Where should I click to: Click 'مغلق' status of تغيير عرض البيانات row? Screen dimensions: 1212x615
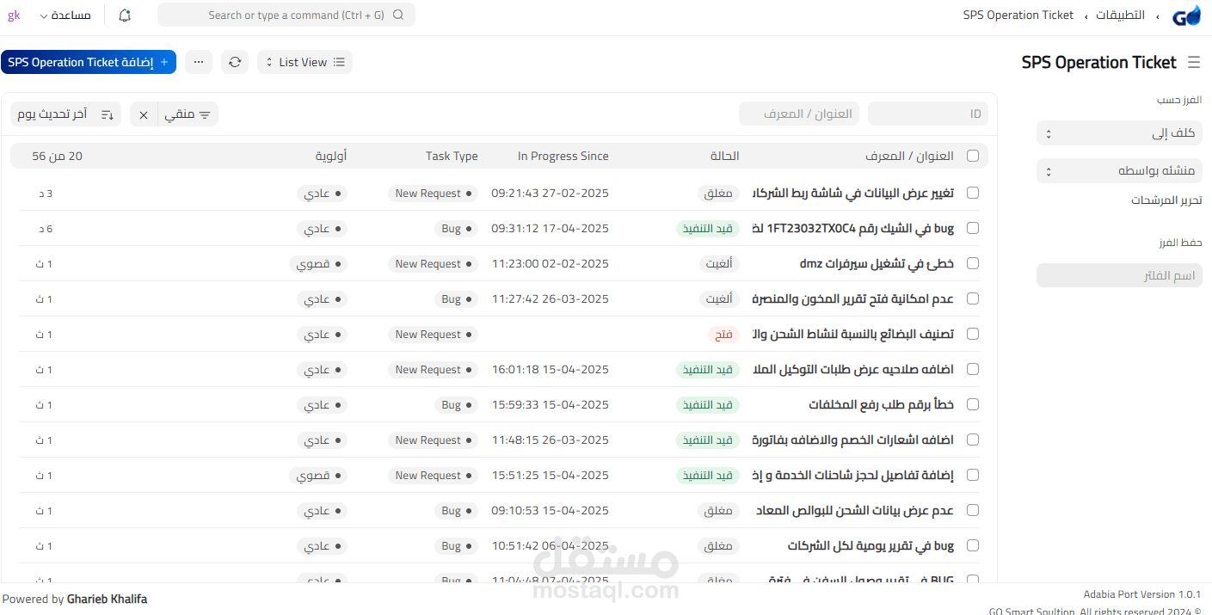pos(718,193)
